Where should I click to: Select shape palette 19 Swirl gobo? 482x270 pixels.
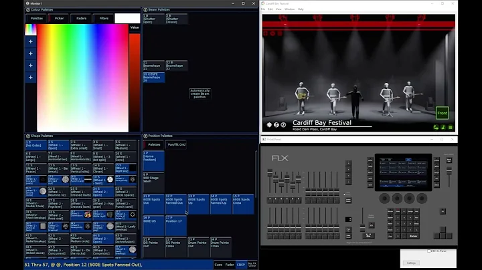[x=103, y=180]
